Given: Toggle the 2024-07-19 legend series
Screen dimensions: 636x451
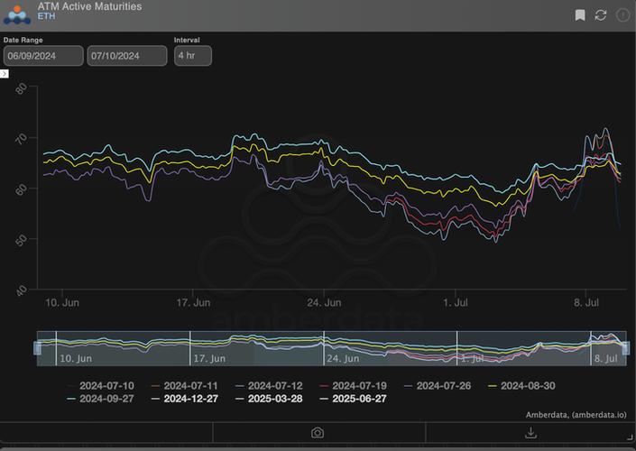Looking at the screenshot, I should (354, 386).
